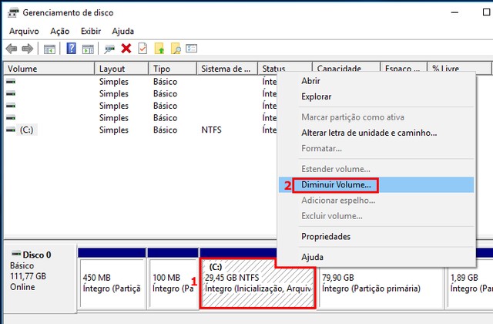Click the folder with magnifier icon

pos(176,49)
